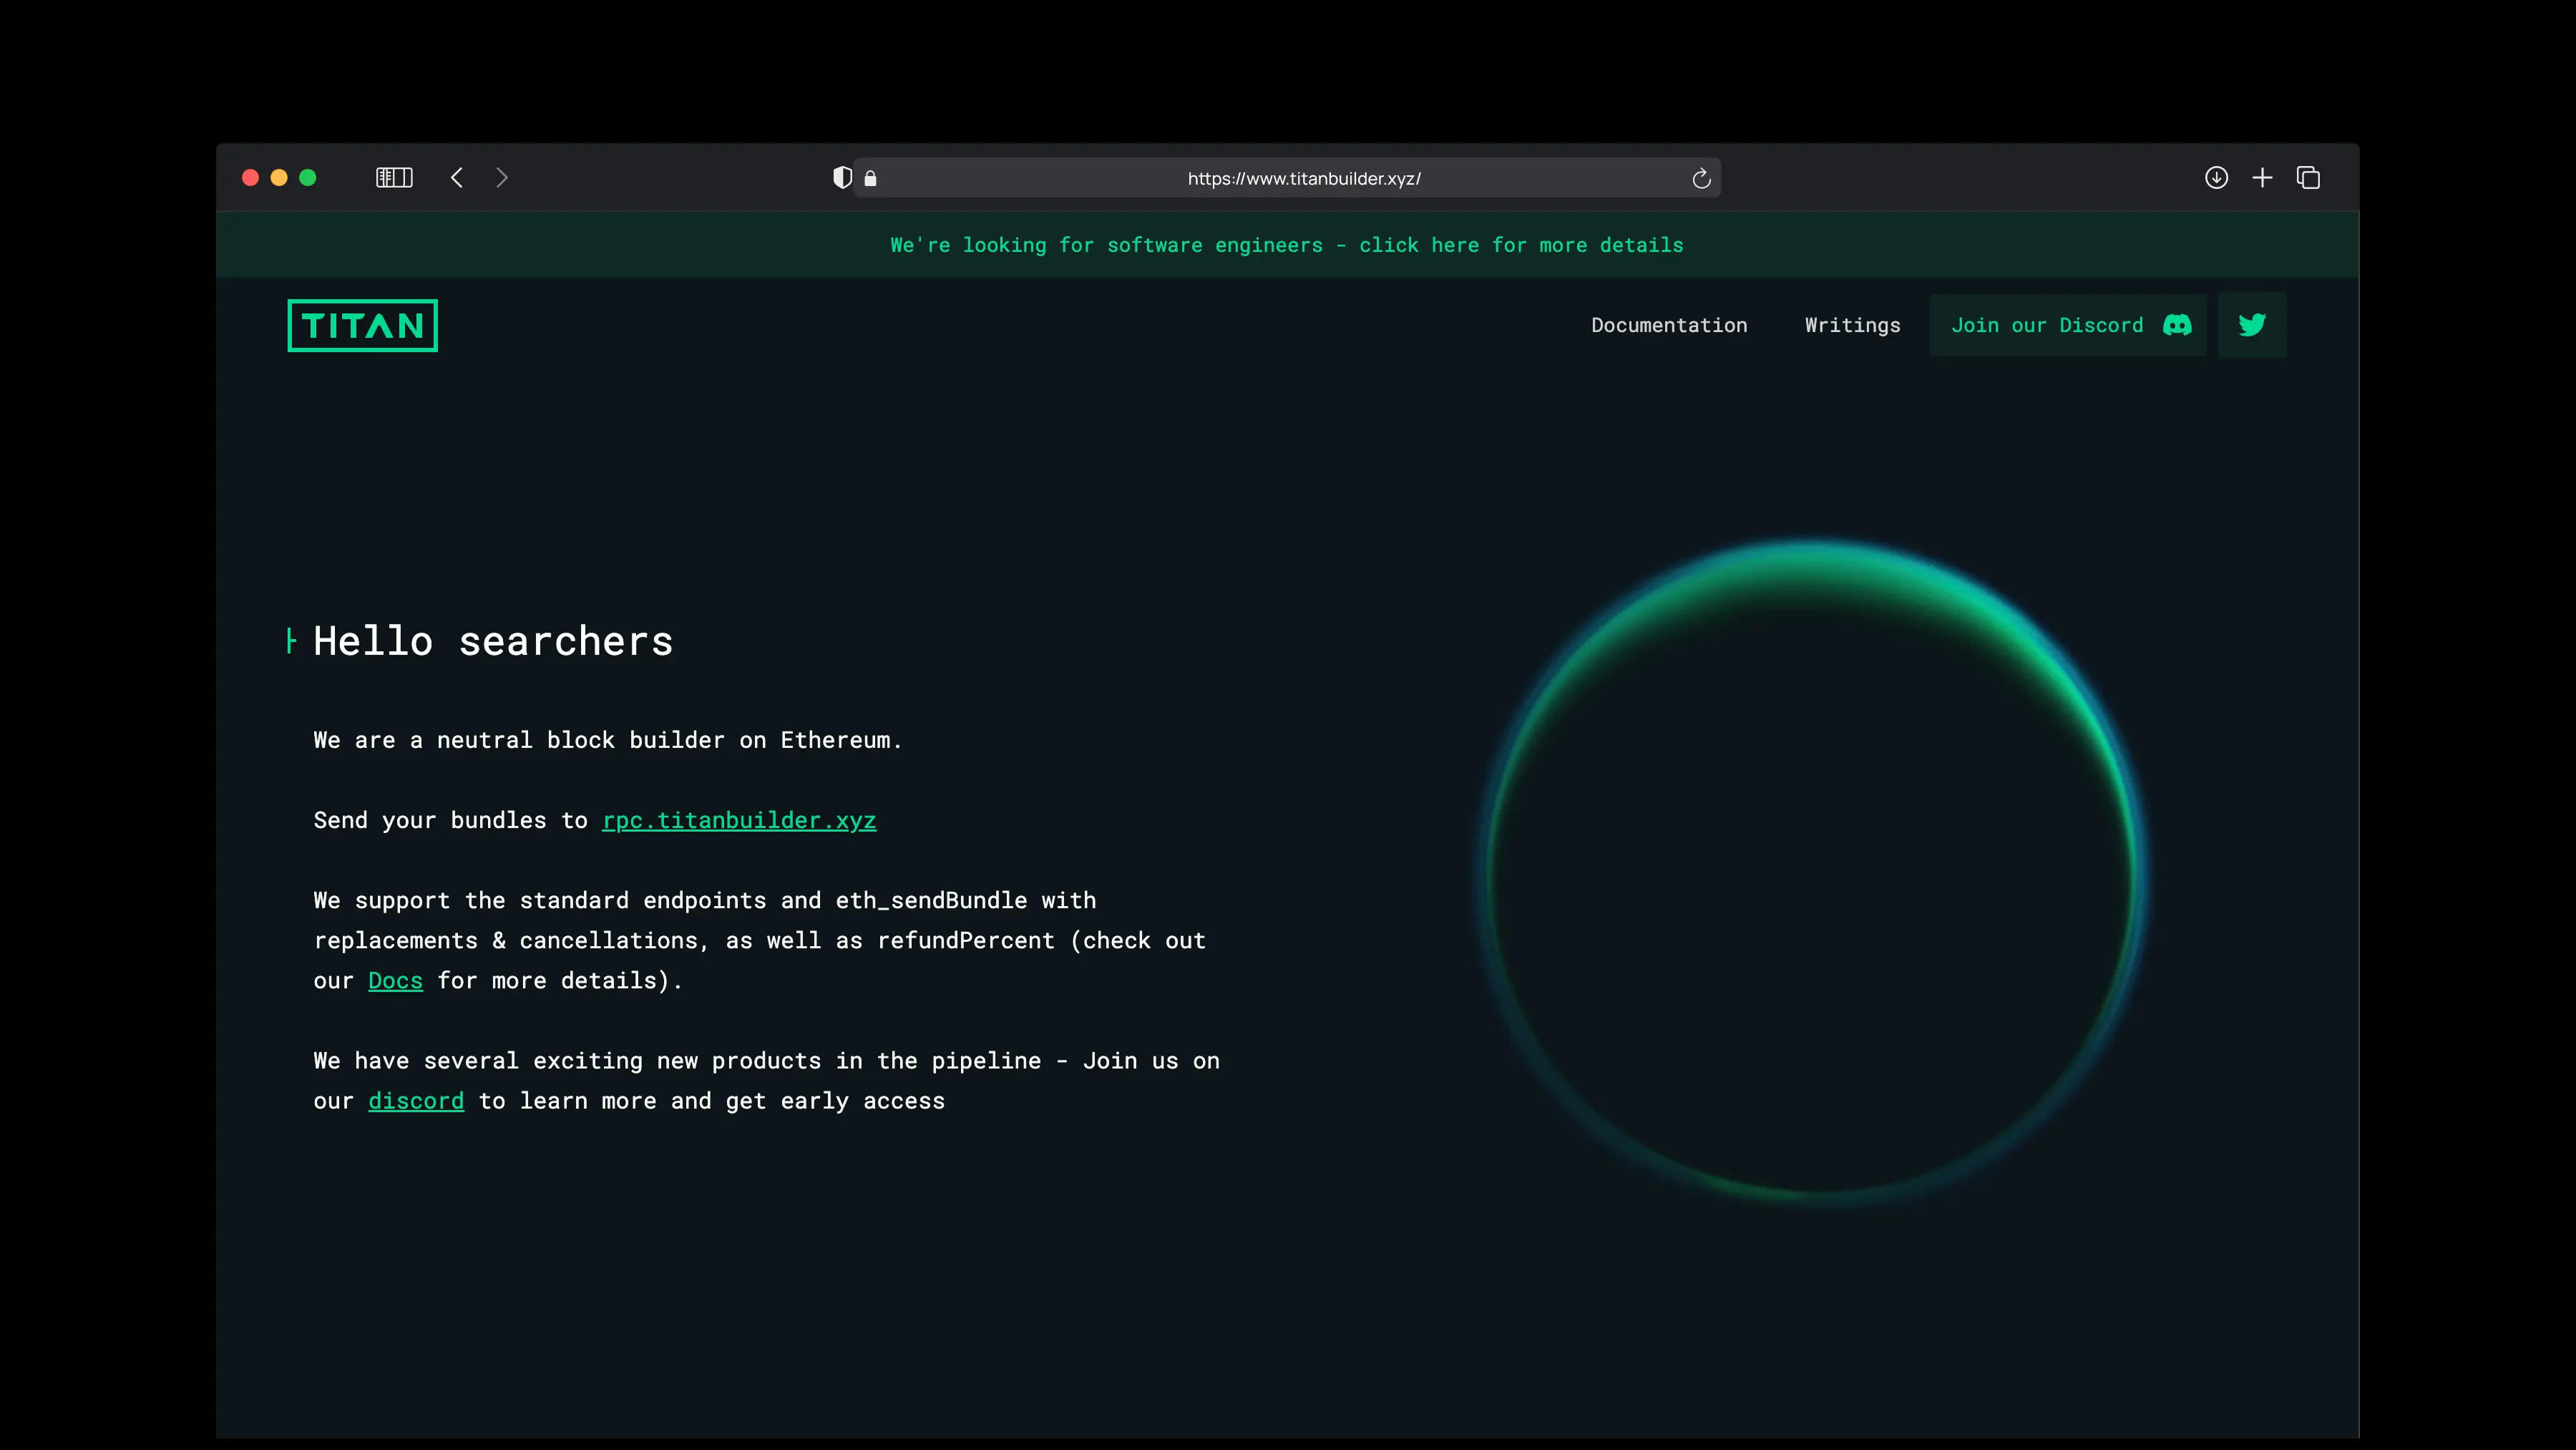Click the Join our Discord button
The image size is (2576, 1450).
(2068, 325)
